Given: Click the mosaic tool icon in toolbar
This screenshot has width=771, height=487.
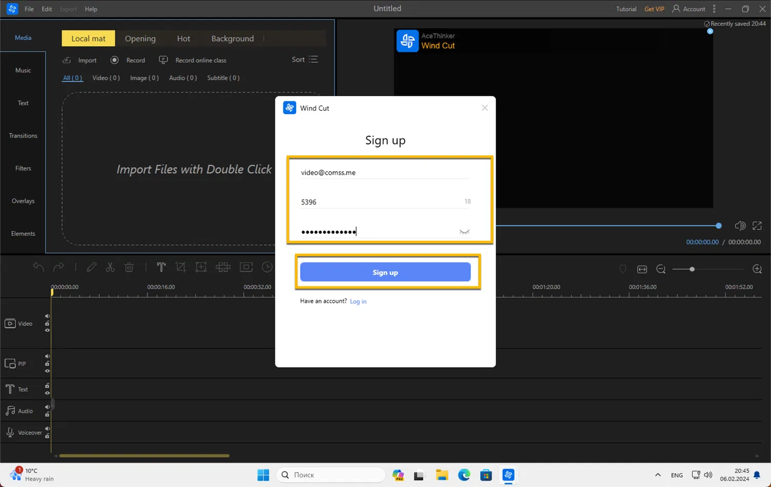Looking at the screenshot, I should (x=223, y=267).
